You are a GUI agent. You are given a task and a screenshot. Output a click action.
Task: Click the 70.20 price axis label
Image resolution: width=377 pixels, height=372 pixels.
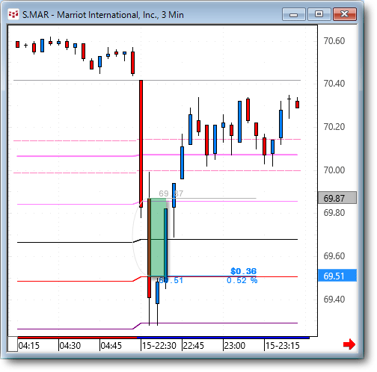pyautogui.click(x=334, y=127)
